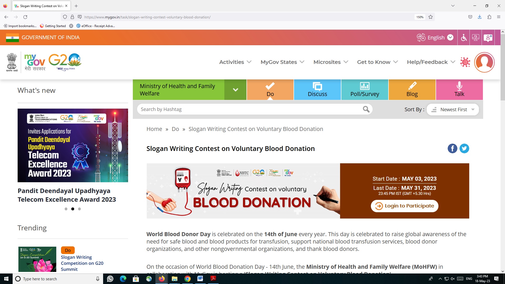Open the sitemap screen icon in header
505x284 pixels.
476,38
